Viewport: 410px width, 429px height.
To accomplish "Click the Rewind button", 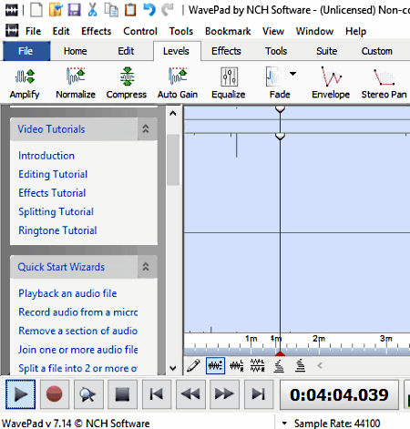I will tap(190, 394).
